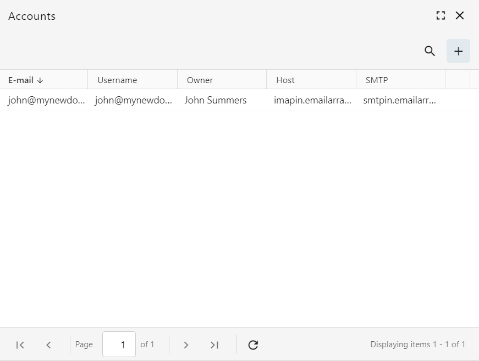Click the add new account plus icon

(458, 51)
